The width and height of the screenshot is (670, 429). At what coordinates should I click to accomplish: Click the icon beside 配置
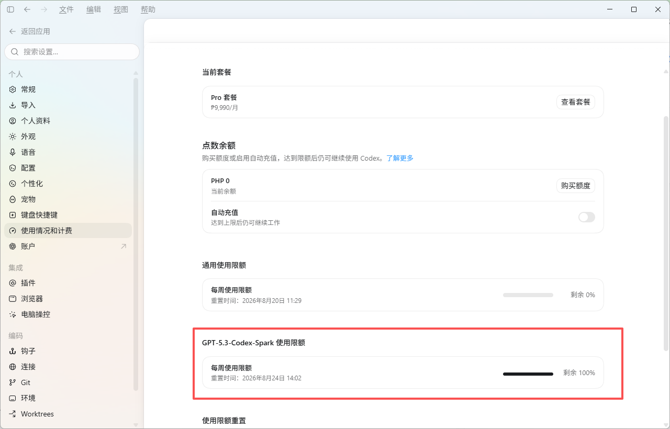pyautogui.click(x=13, y=168)
